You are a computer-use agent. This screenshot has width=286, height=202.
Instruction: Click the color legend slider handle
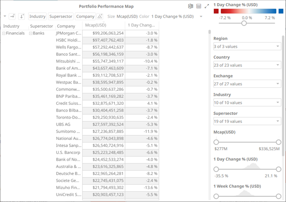click(x=244, y=23)
